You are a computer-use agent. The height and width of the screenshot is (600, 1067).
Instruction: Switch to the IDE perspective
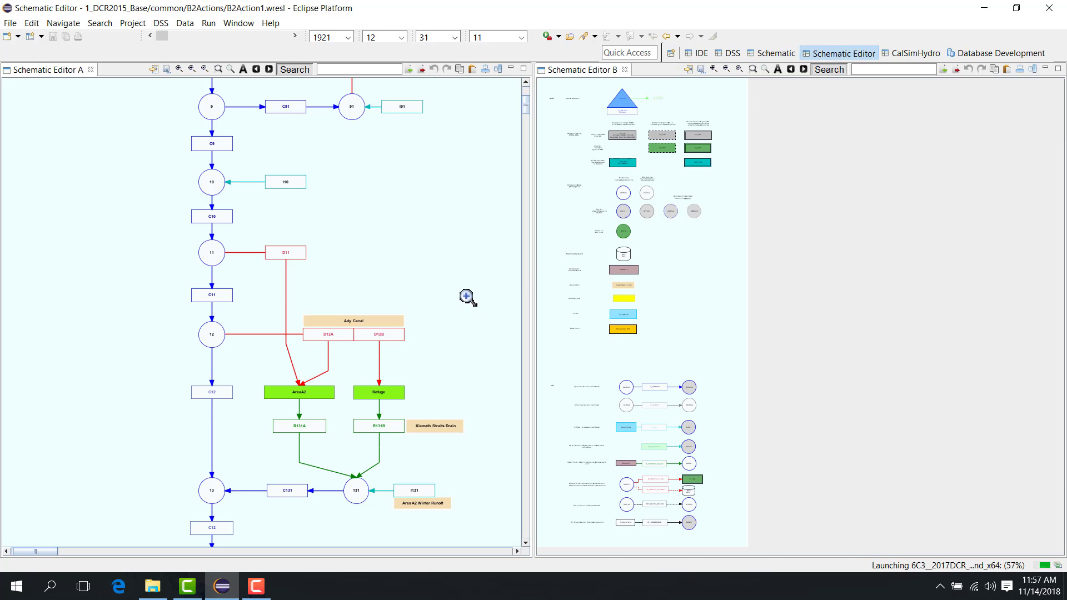coord(696,53)
